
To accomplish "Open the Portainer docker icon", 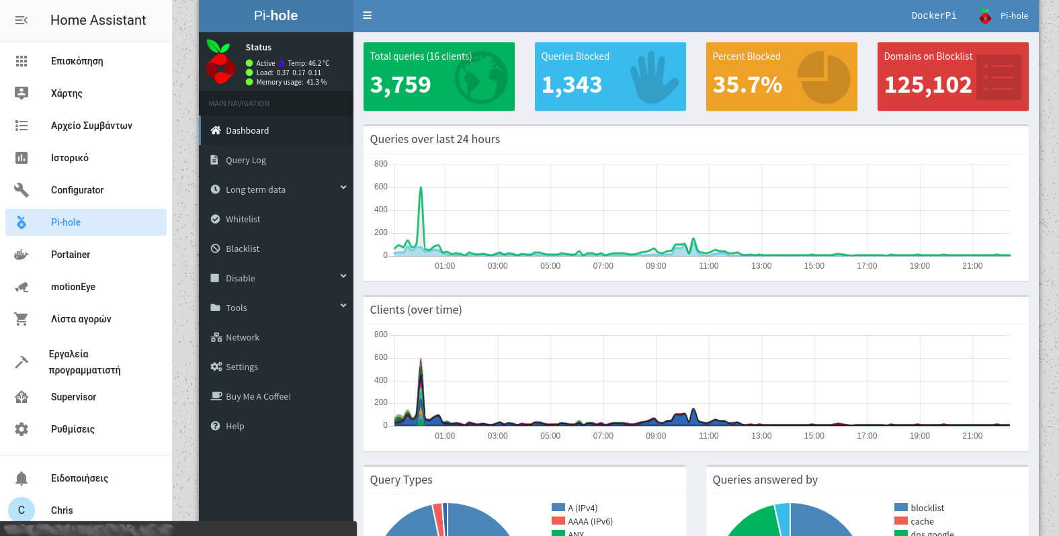I will pos(22,255).
